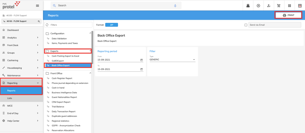Click the Housekeeping broom icon

pos(3,68)
